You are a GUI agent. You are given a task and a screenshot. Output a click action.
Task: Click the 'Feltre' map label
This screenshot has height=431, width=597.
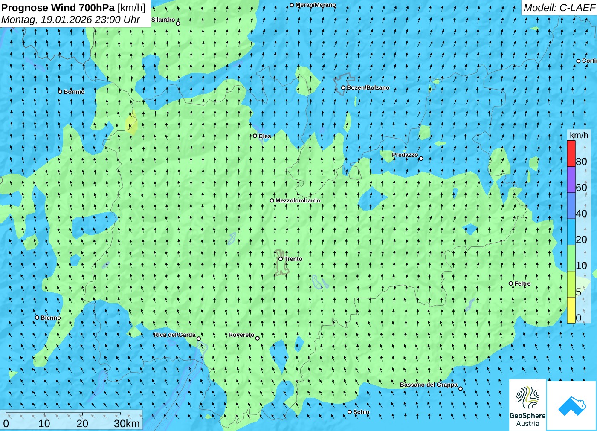pyautogui.click(x=522, y=283)
